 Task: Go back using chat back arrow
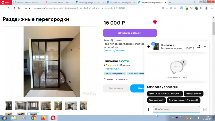coord(148,47)
